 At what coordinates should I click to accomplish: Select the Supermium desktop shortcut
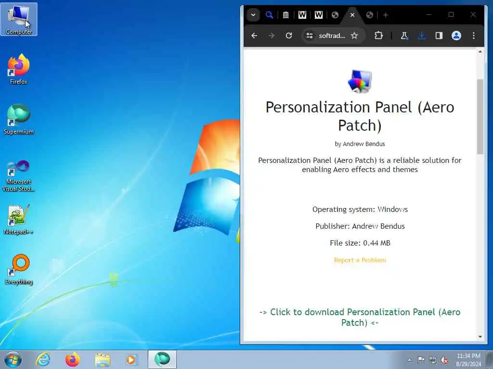[x=19, y=119]
